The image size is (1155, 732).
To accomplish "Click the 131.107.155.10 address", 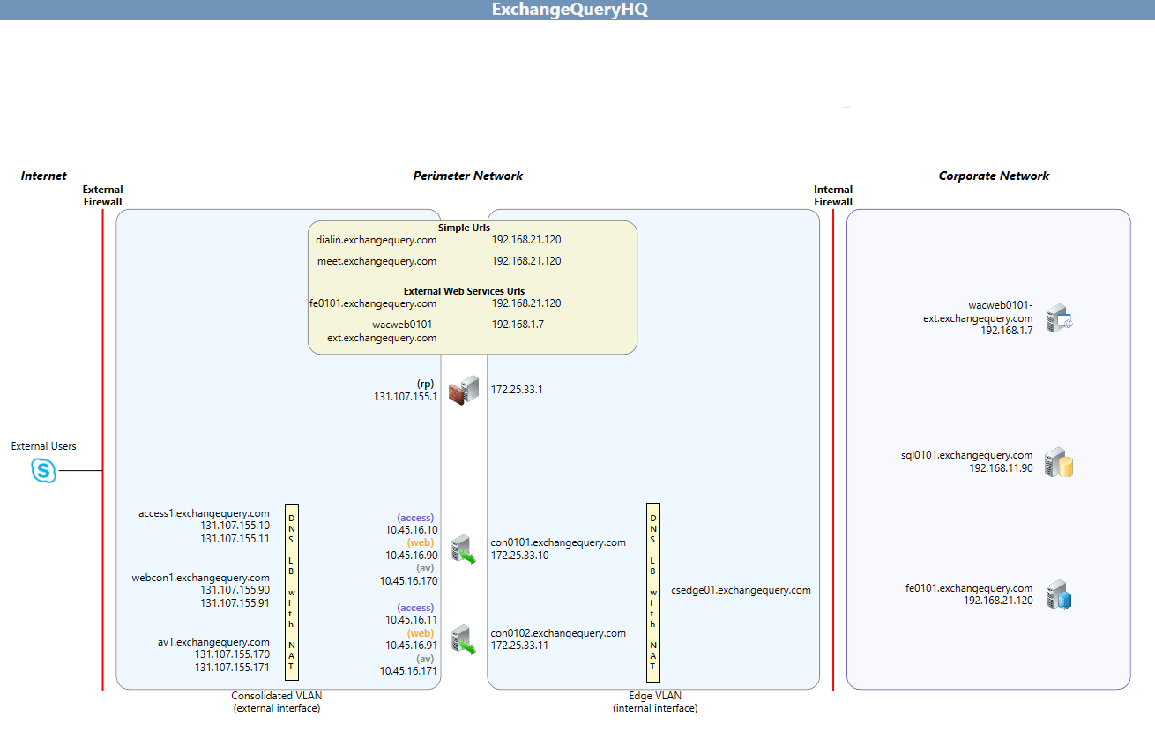I will click(x=235, y=526).
